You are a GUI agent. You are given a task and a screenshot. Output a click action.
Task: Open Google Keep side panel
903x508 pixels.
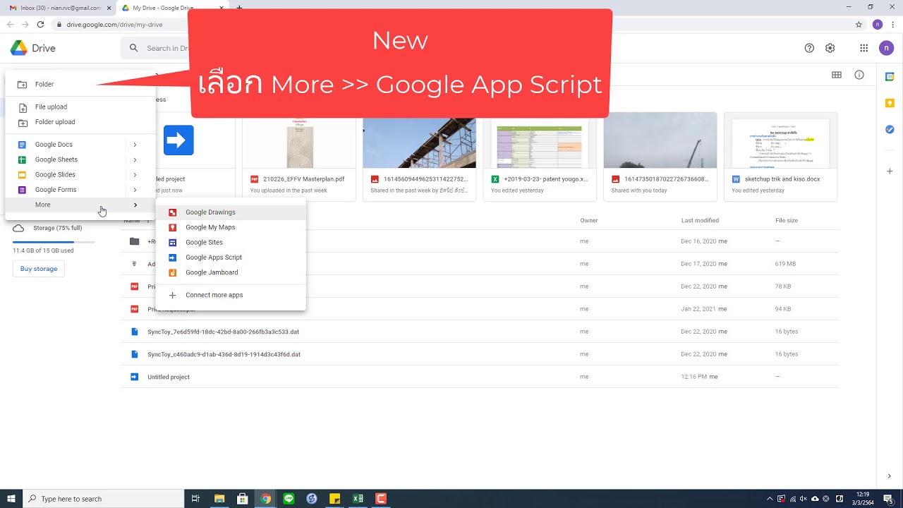click(890, 103)
